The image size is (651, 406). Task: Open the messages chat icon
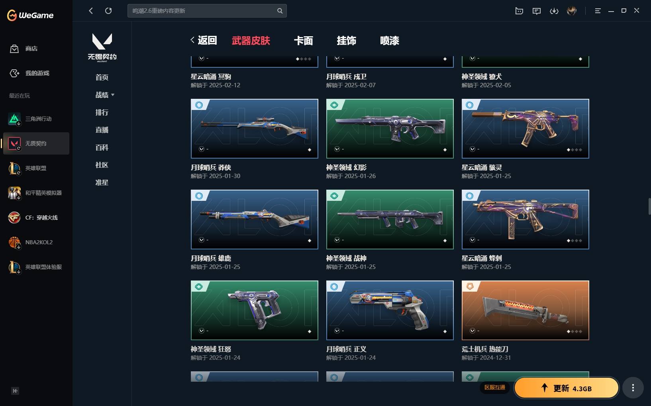537,11
